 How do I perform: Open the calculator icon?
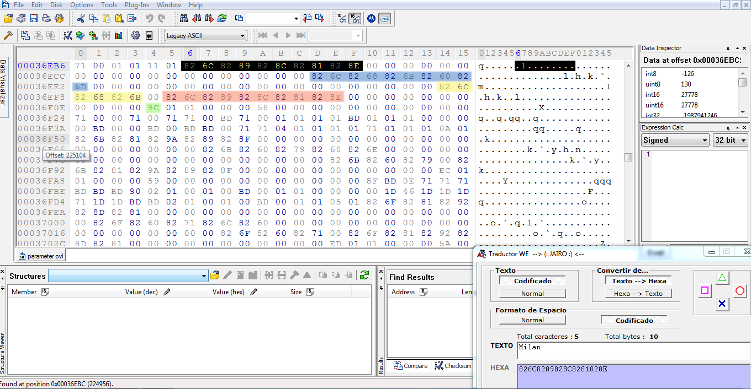coord(149,35)
